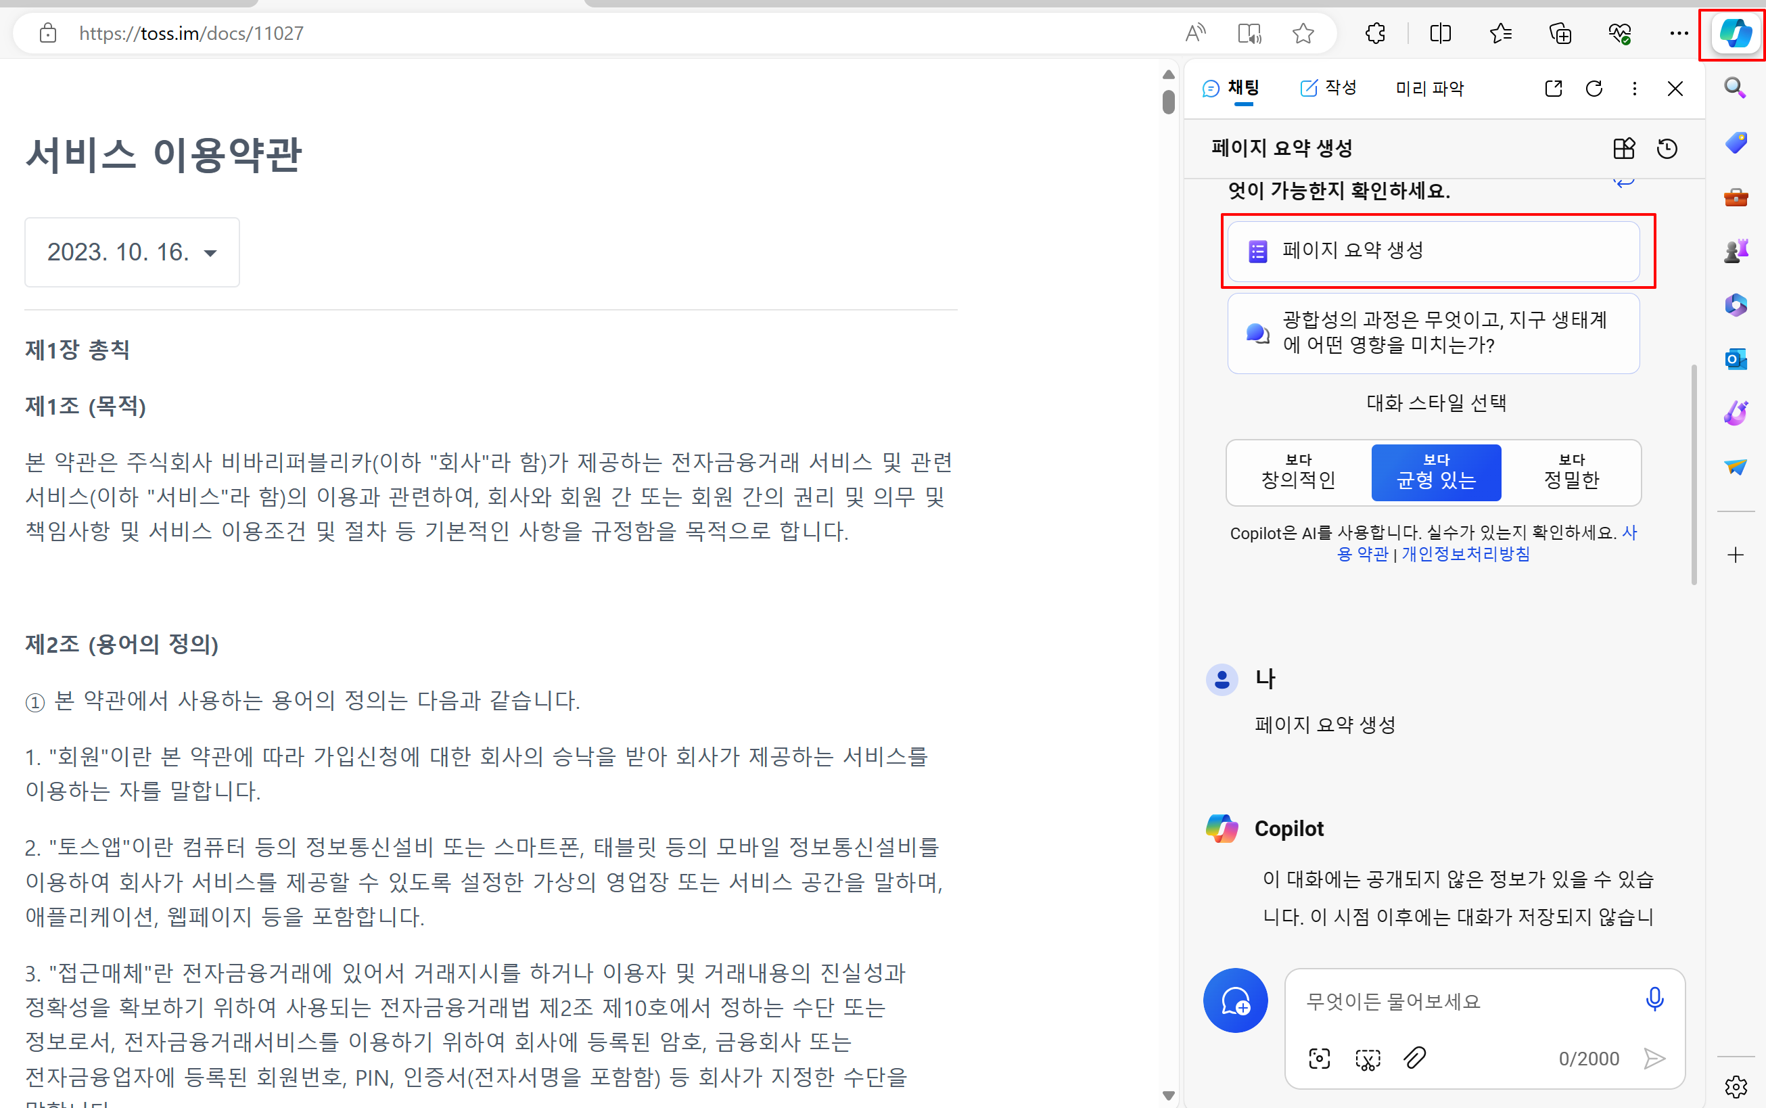Activate Read aloud icon in address bar
The width and height of the screenshot is (1766, 1108).
1195,33
